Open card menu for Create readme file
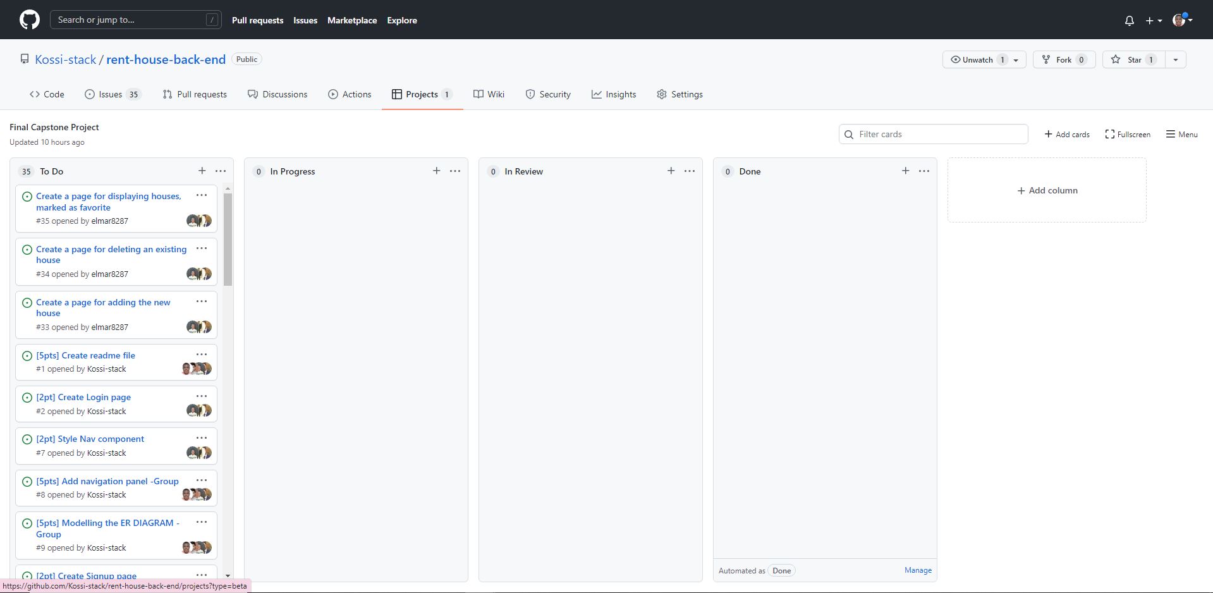 point(202,355)
